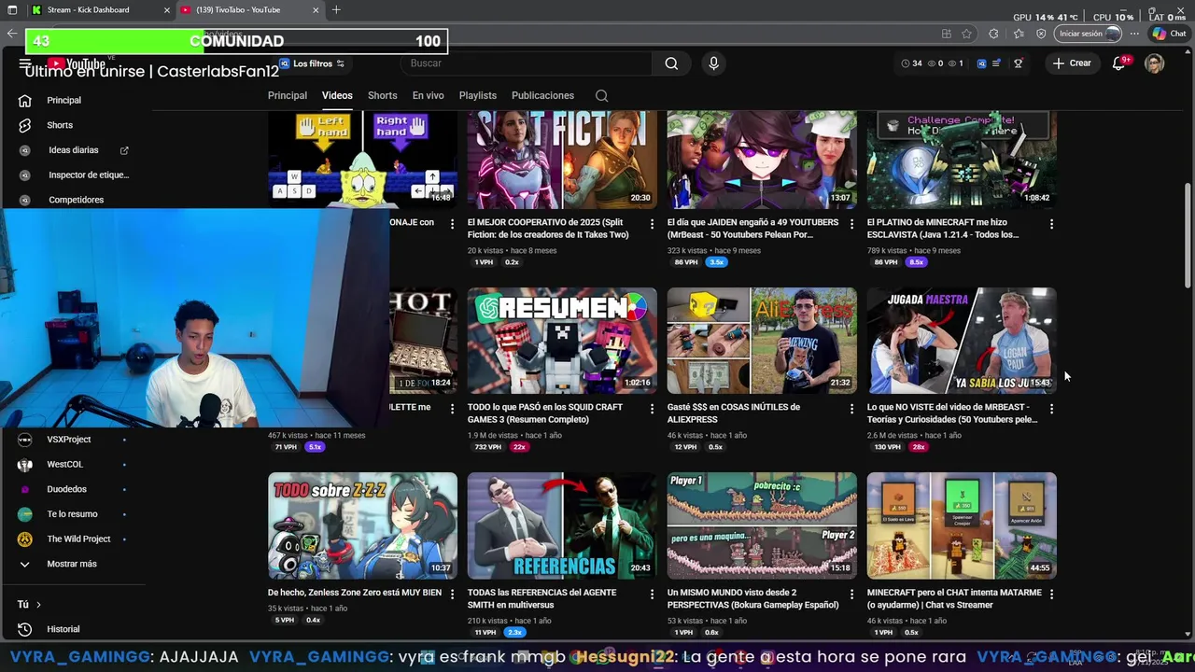
Task: Open the YouTube hamburger guide menu
Action: click(x=25, y=63)
